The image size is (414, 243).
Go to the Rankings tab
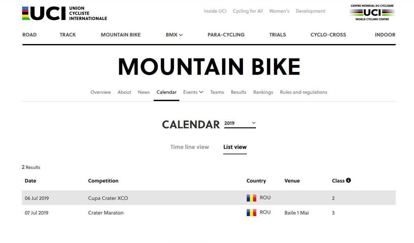(x=263, y=92)
